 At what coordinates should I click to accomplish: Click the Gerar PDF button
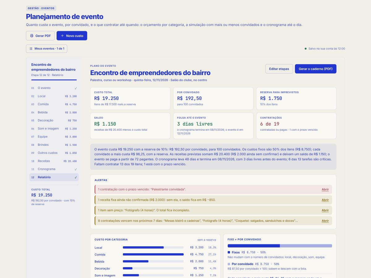click(41, 36)
